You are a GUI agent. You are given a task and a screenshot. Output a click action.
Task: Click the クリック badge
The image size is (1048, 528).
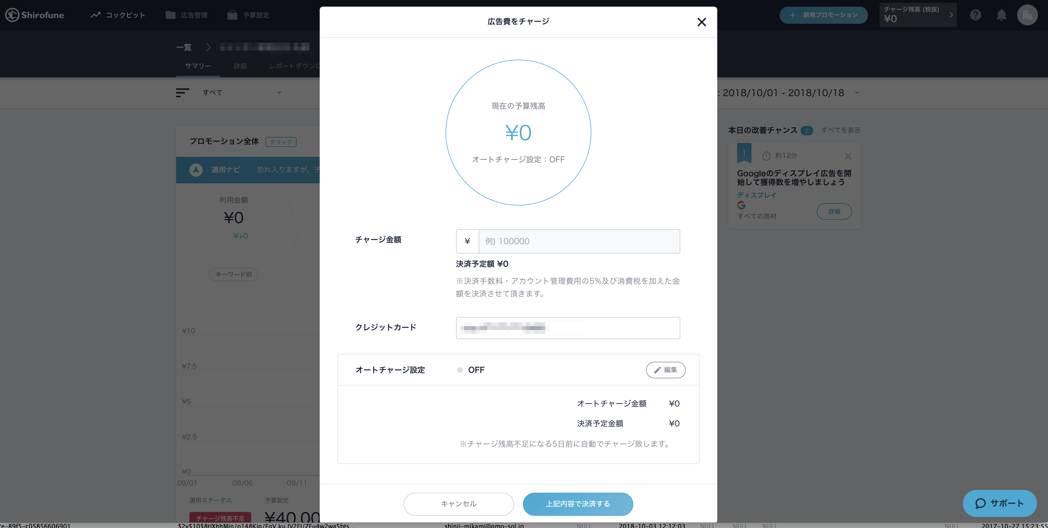coord(281,142)
